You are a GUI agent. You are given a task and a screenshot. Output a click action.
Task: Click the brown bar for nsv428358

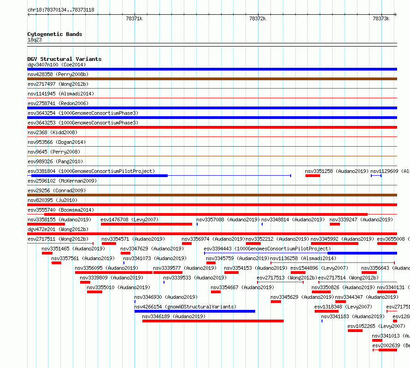212,79
